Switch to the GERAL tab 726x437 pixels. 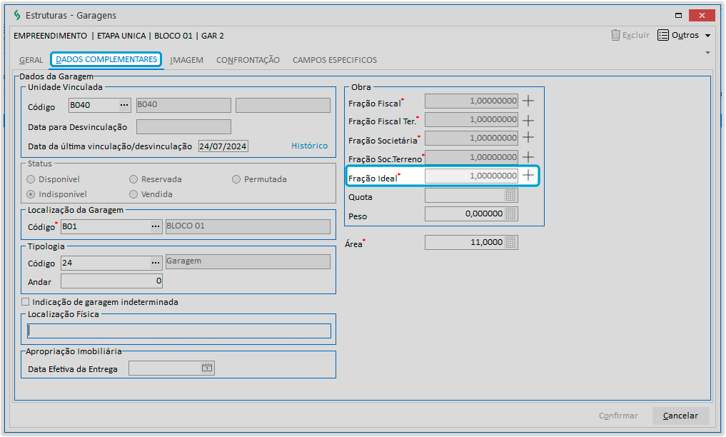pyautogui.click(x=31, y=60)
